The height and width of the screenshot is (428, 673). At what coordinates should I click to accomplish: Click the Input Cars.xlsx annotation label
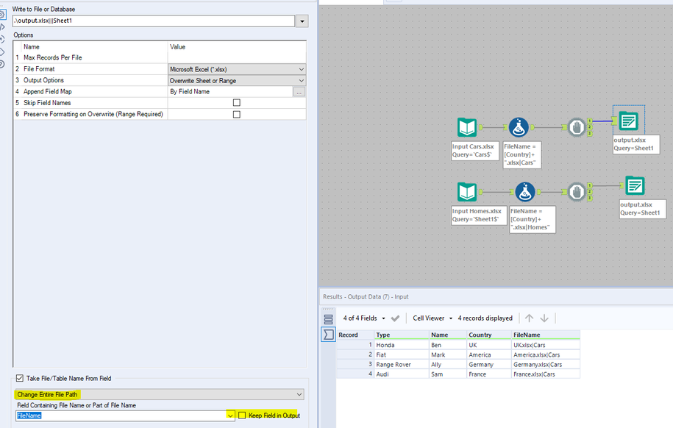click(475, 151)
